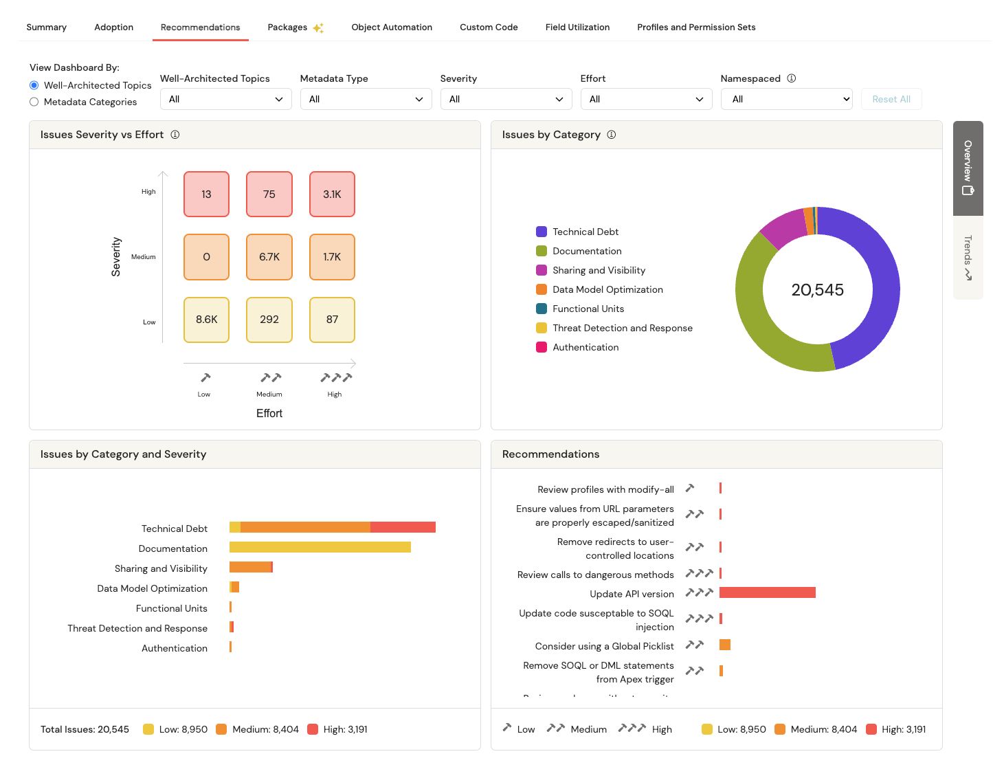The height and width of the screenshot is (778, 1004).
Task: Click the triple hammer High effort axis icon
Action: point(336,377)
